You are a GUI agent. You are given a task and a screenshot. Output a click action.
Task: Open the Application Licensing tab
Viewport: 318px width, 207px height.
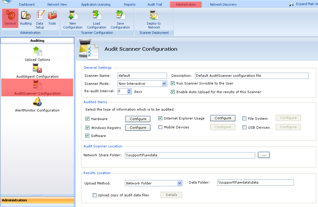click(x=96, y=4)
